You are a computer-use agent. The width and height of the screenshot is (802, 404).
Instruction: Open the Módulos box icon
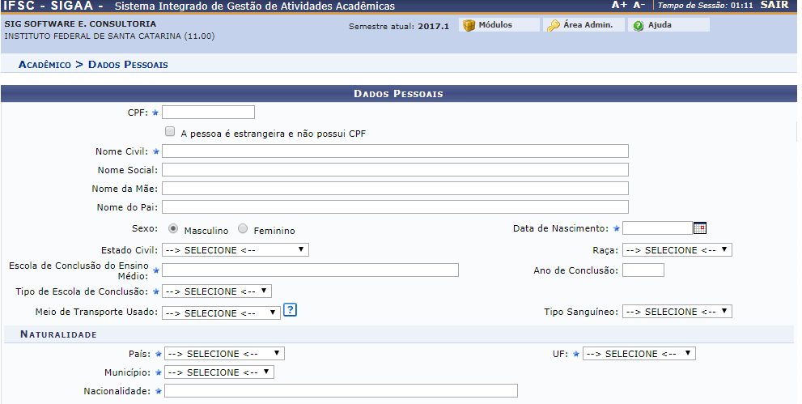[469, 25]
